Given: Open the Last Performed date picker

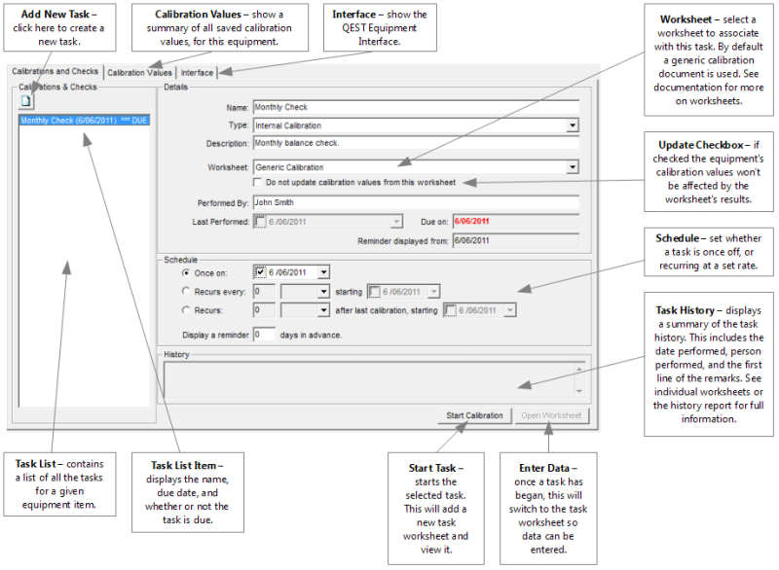Looking at the screenshot, I should pyautogui.click(x=398, y=221).
